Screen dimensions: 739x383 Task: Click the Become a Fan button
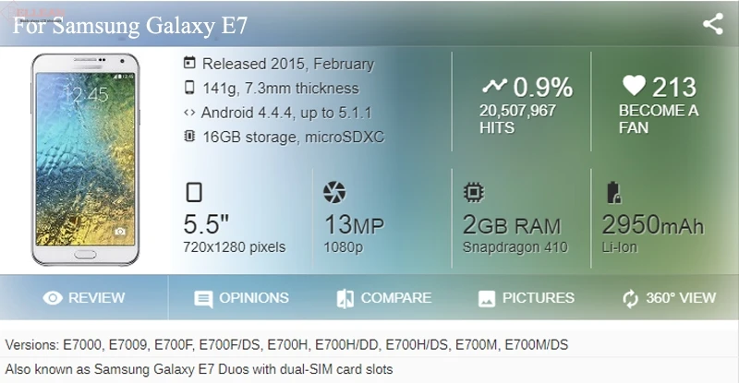659,119
